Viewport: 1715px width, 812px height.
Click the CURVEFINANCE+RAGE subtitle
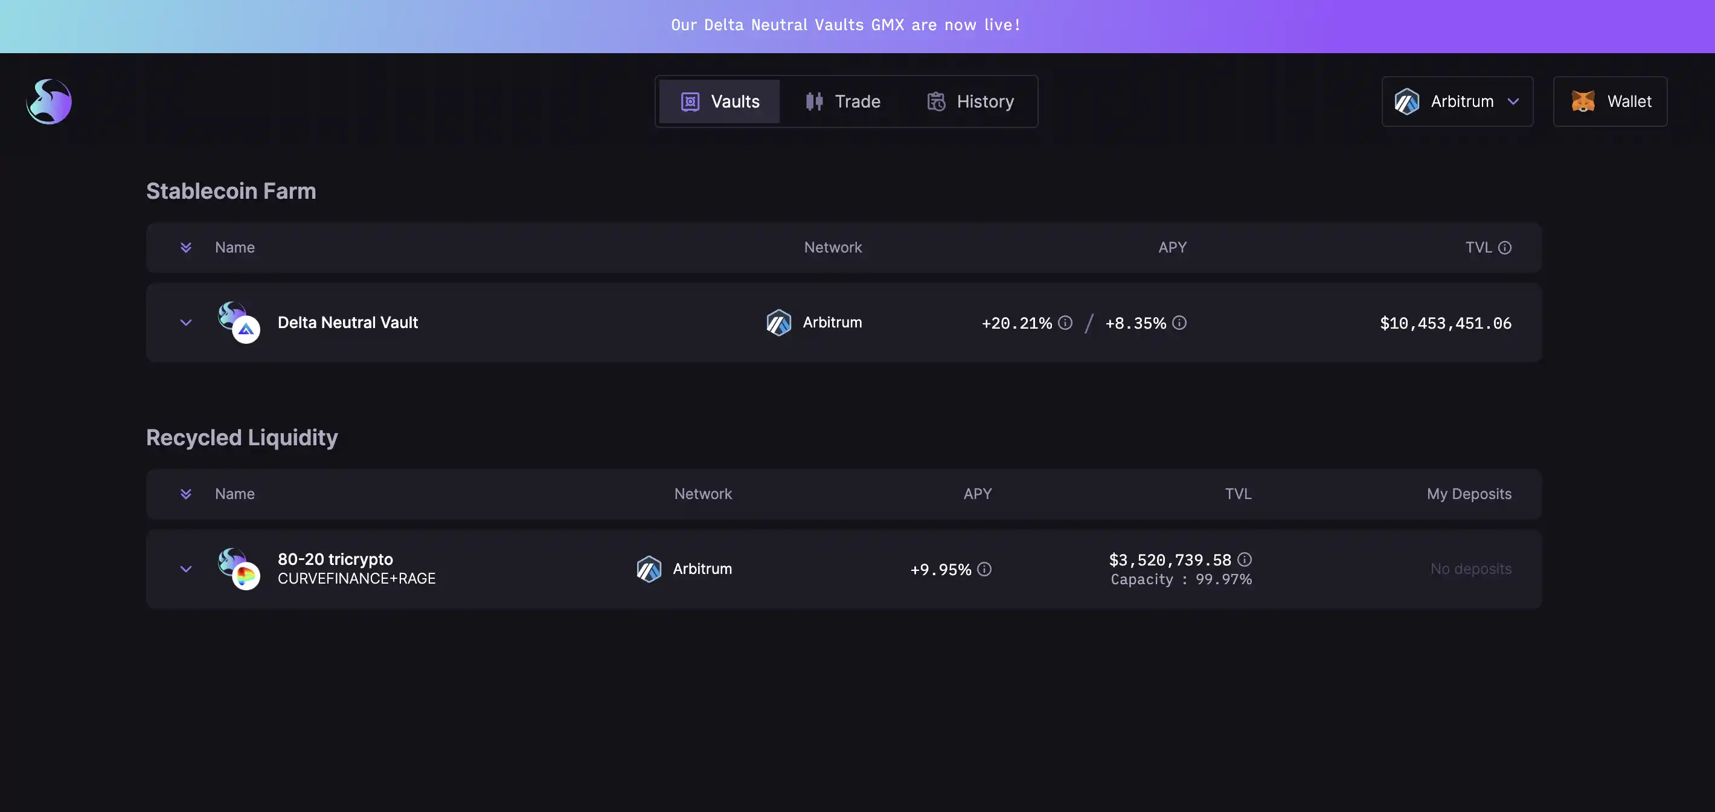(356, 578)
